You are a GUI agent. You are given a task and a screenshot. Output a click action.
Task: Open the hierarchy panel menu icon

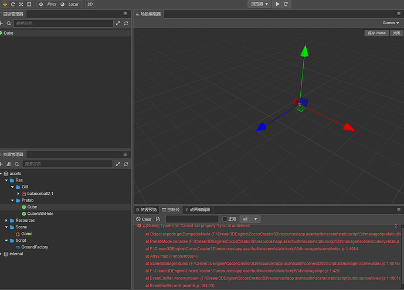pos(125,14)
